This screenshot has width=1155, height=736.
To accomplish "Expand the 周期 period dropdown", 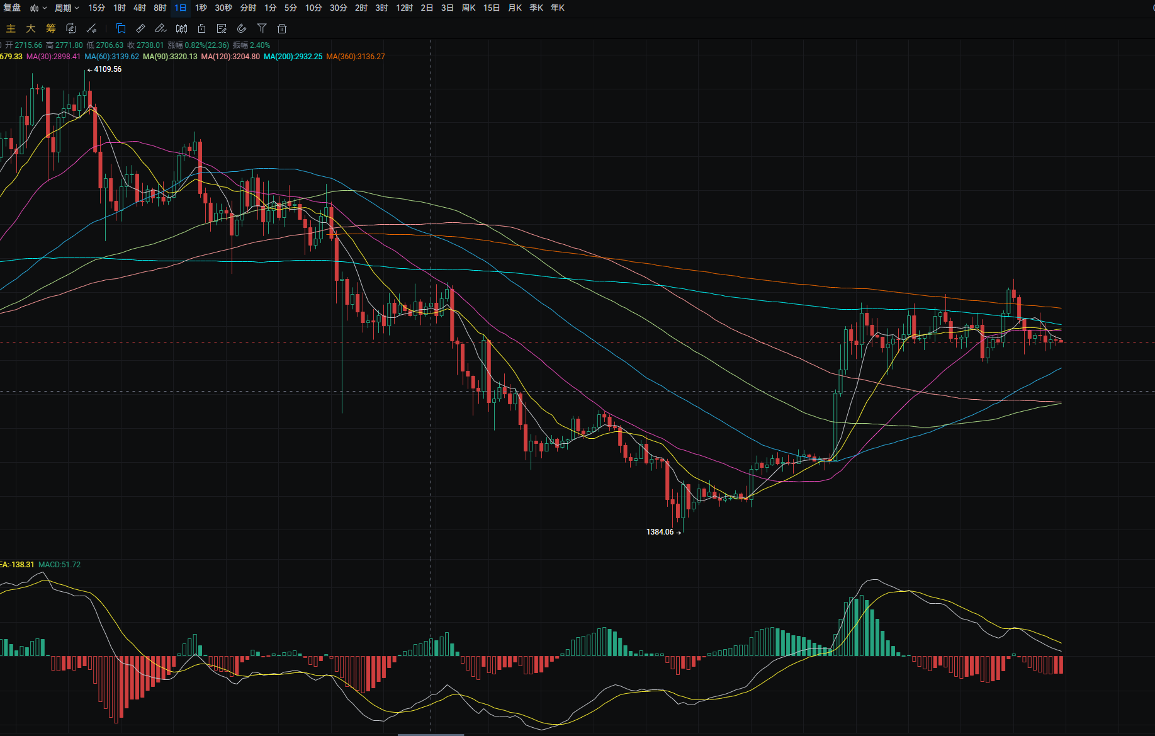I will point(67,8).
